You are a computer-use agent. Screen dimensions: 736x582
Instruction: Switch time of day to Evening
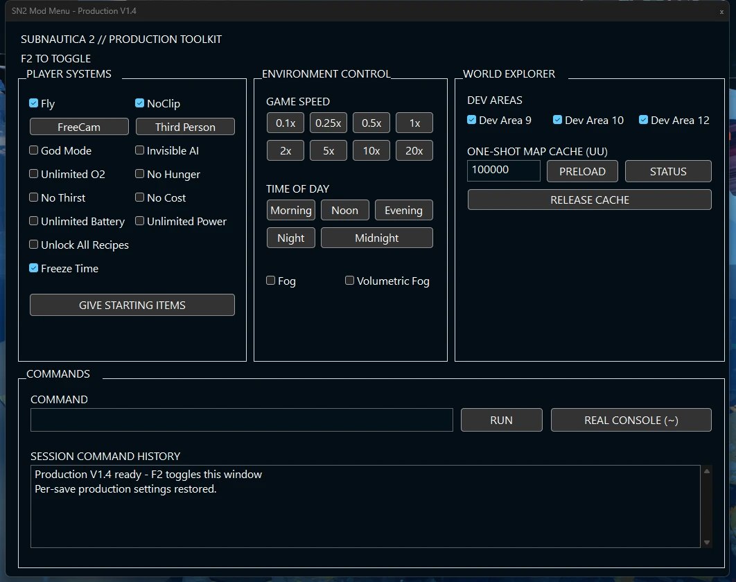[403, 210]
